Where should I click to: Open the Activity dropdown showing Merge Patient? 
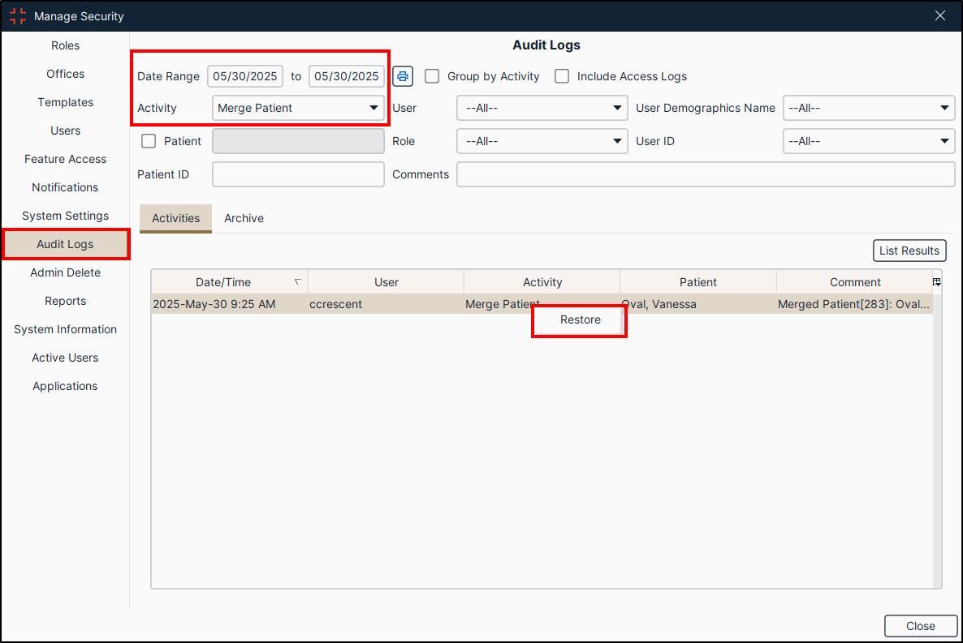coord(298,107)
